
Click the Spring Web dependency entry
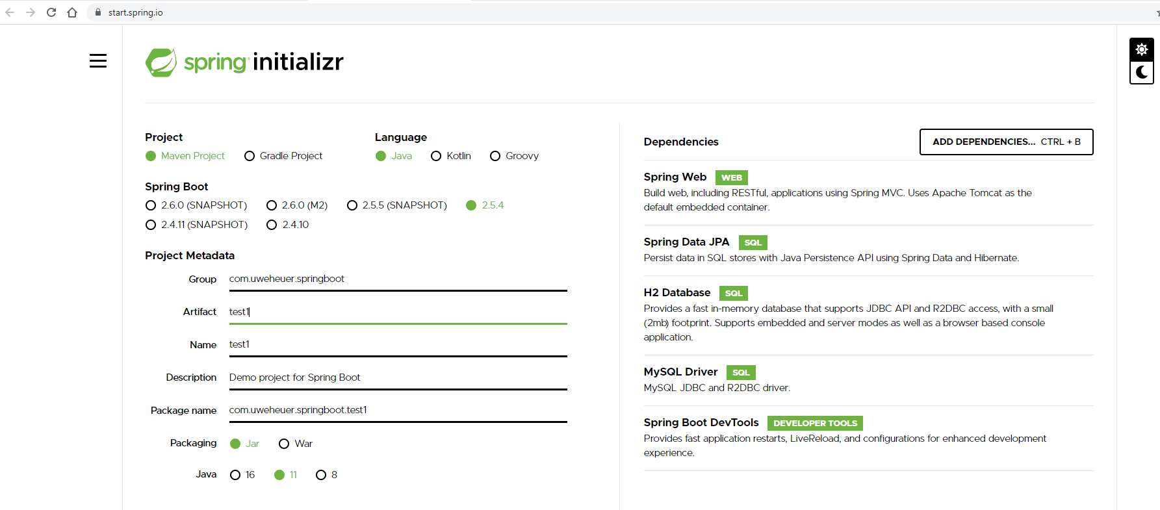point(675,177)
